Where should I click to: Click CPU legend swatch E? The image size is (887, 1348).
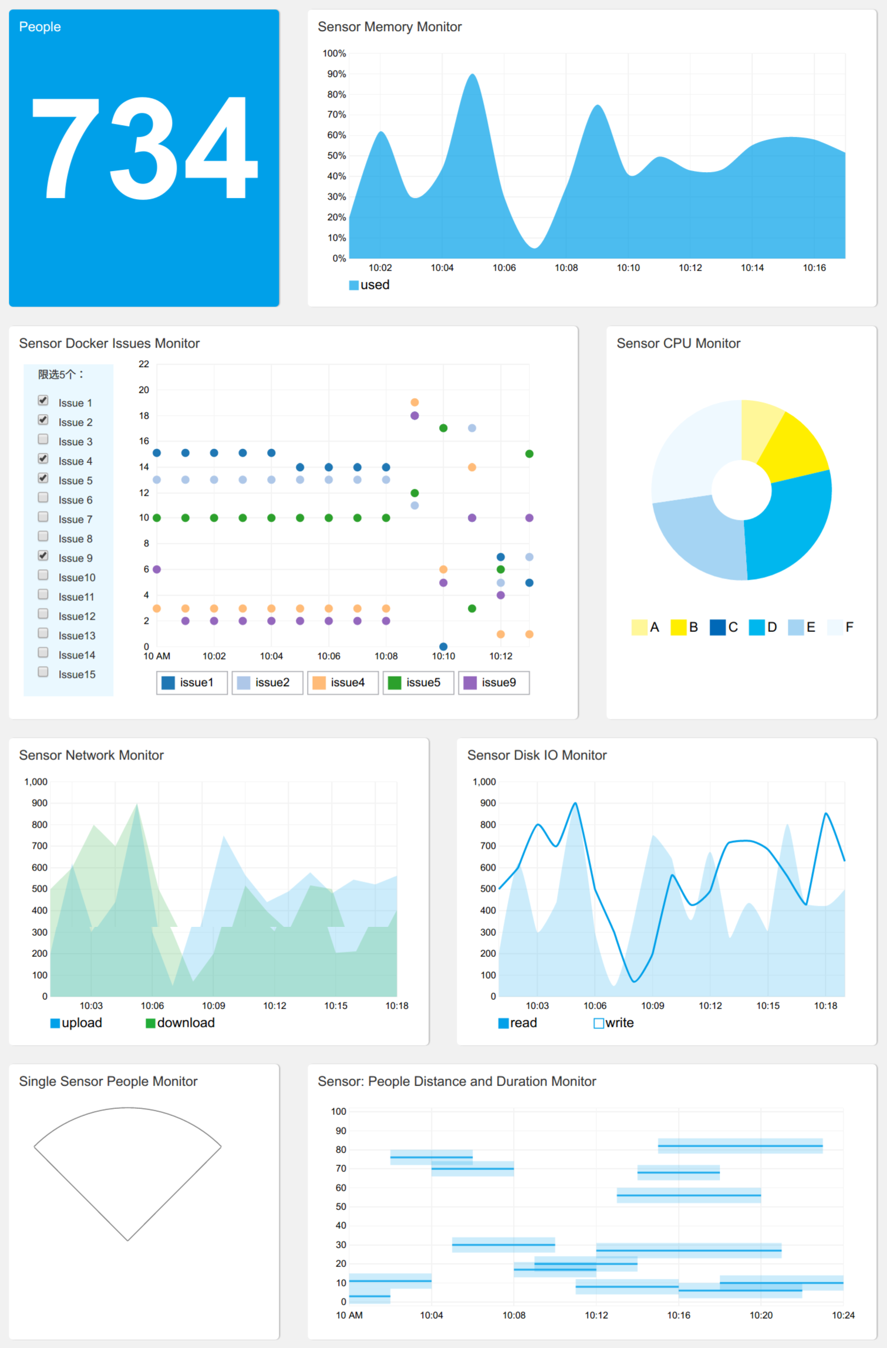click(x=796, y=627)
